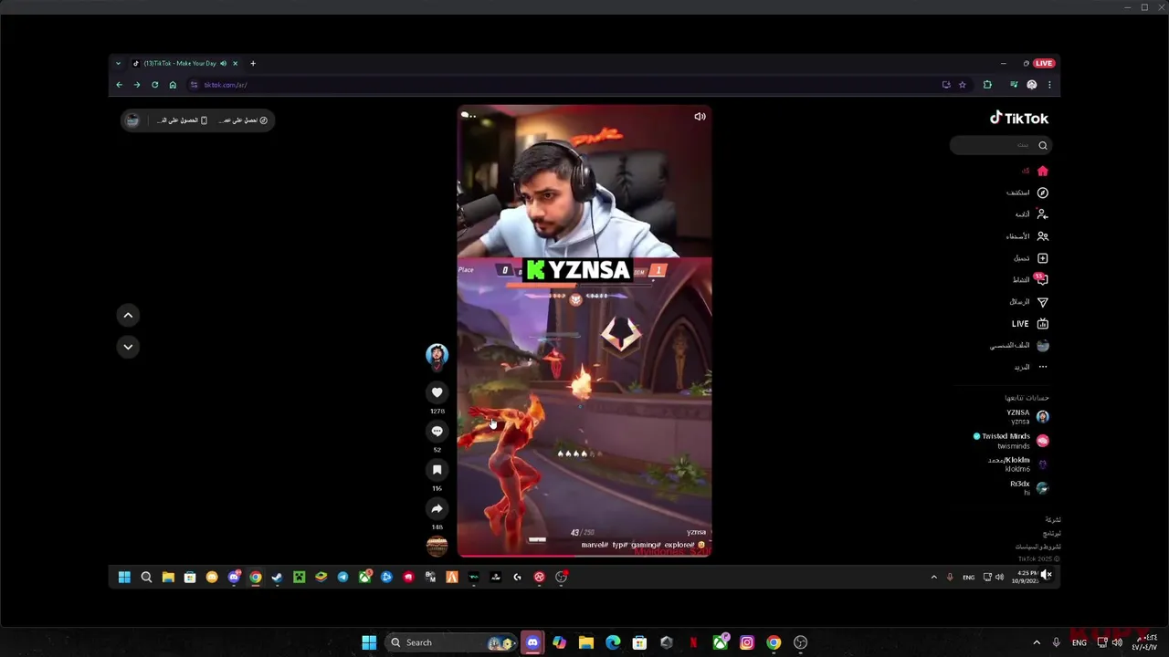
Task: Open the Friends icon in TikTok sidebar
Action: pyautogui.click(x=1042, y=236)
